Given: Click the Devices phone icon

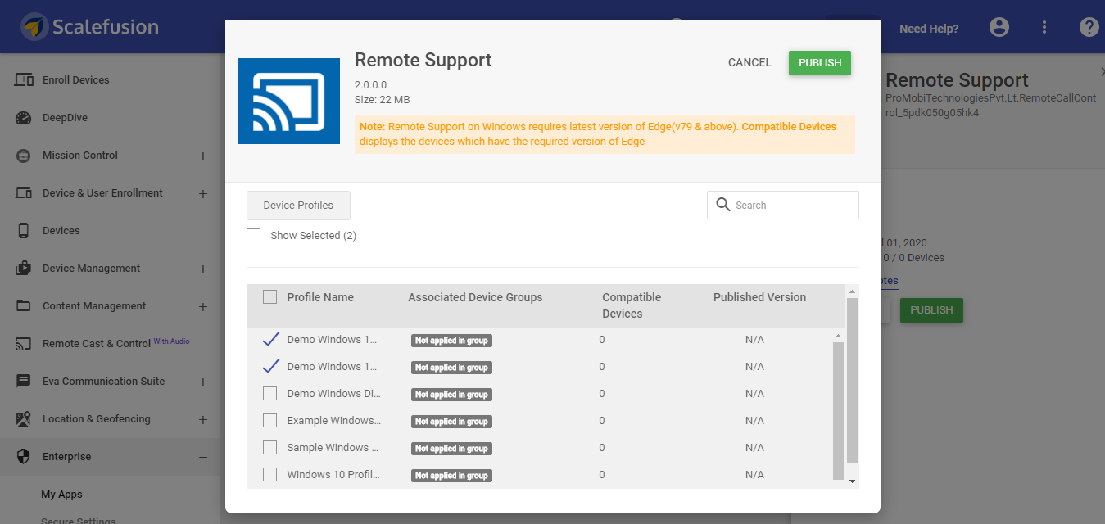Looking at the screenshot, I should coord(24,231).
